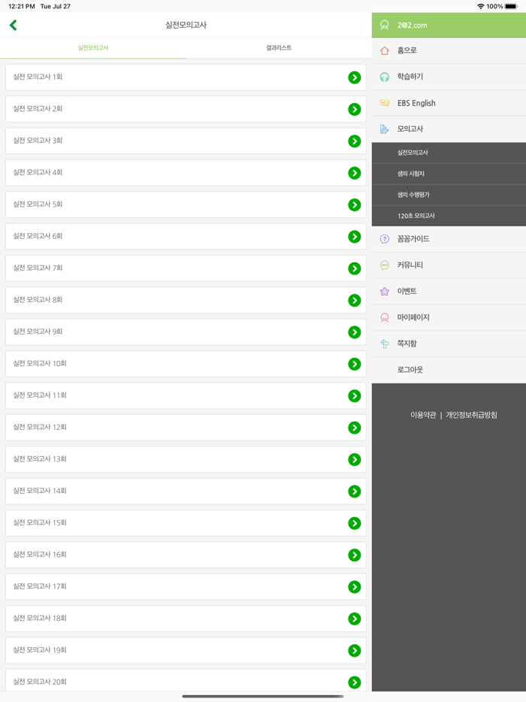The height and width of the screenshot is (702, 526).
Task: Click the mailbox icon for 쪽지함
Action: click(384, 343)
